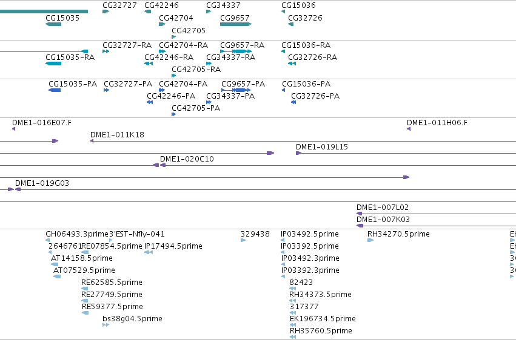The image size is (516, 340).
Task: Select the CG32726-PA protein glyph
Action: tap(293, 102)
